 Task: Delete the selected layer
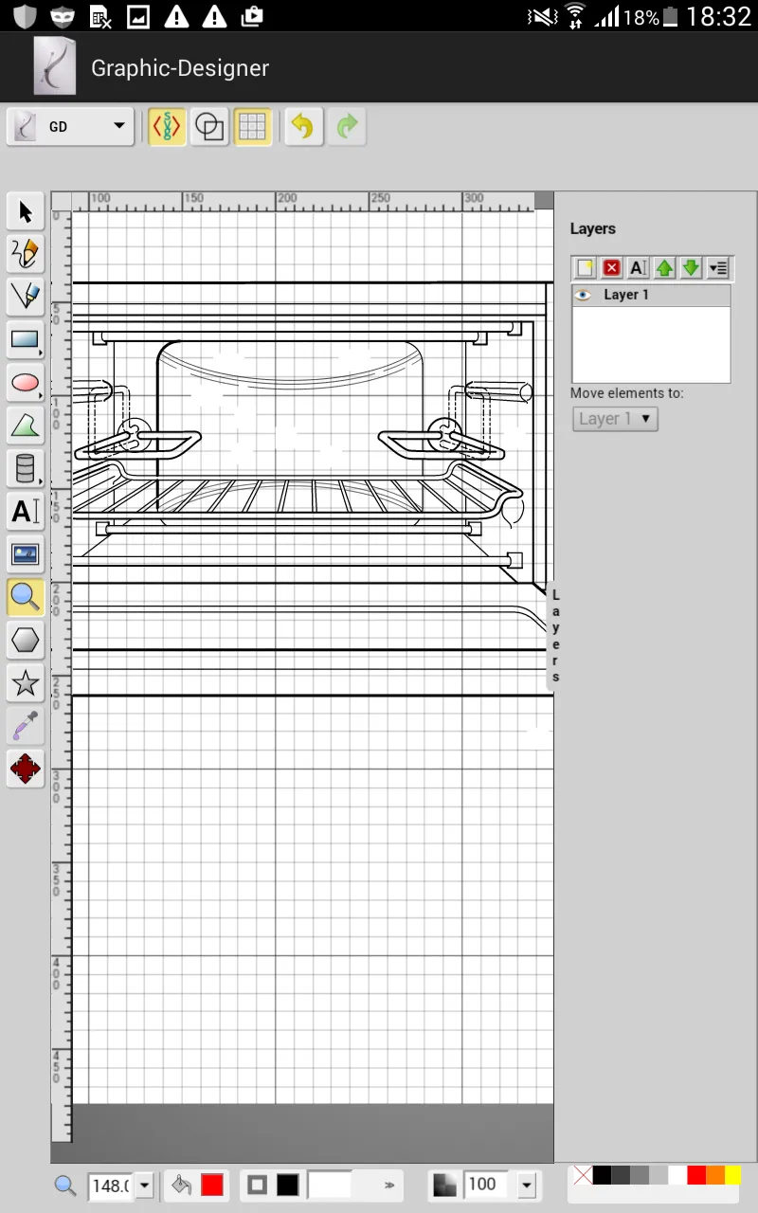(x=612, y=268)
